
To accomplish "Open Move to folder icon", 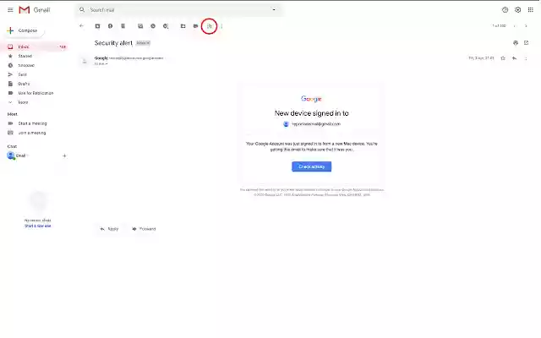I will click(183, 26).
